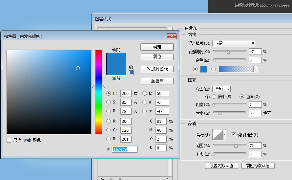Click the 阻塞 choke value field
The width and height of the screenshot is (292, 180).
point(255,104)
